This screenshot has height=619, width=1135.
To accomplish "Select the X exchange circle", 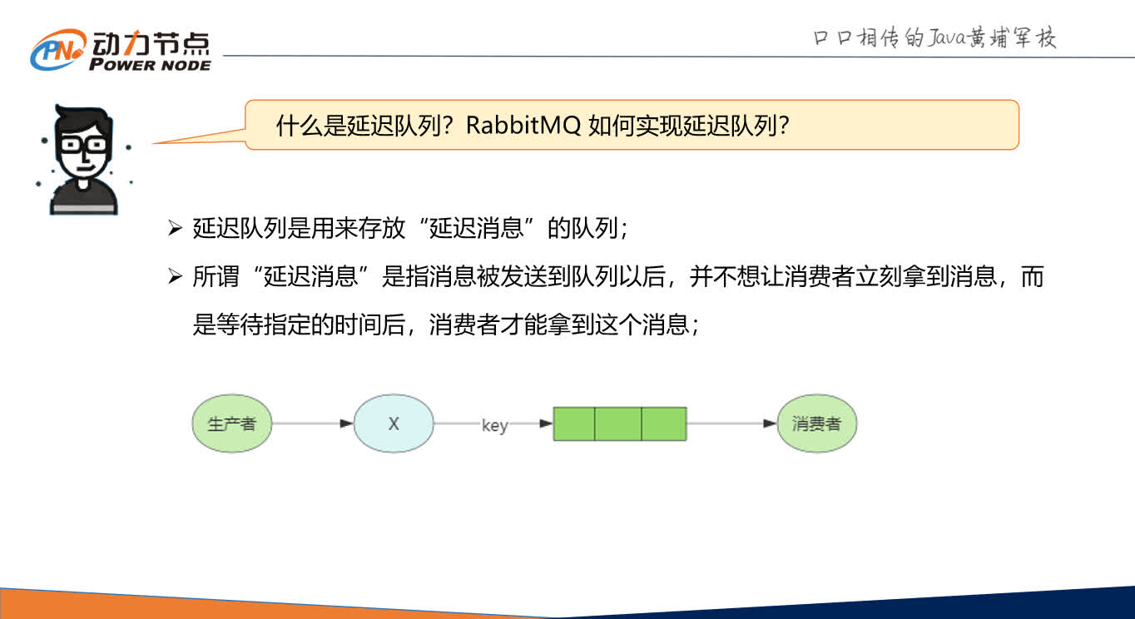I will 394,423.
